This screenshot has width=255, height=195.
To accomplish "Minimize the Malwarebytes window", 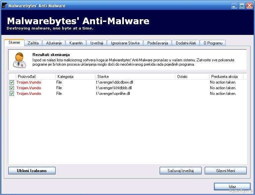I will point(234,6).
